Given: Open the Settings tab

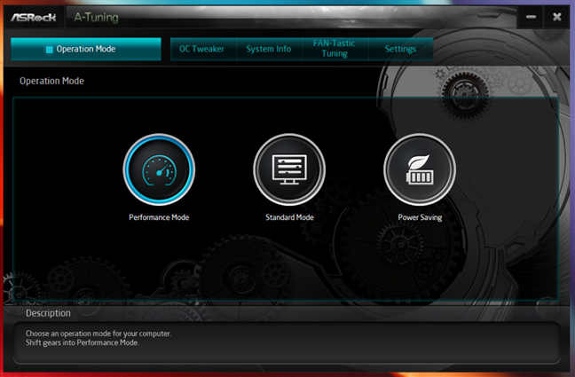Looking at the screenshot, I should 400,50.
